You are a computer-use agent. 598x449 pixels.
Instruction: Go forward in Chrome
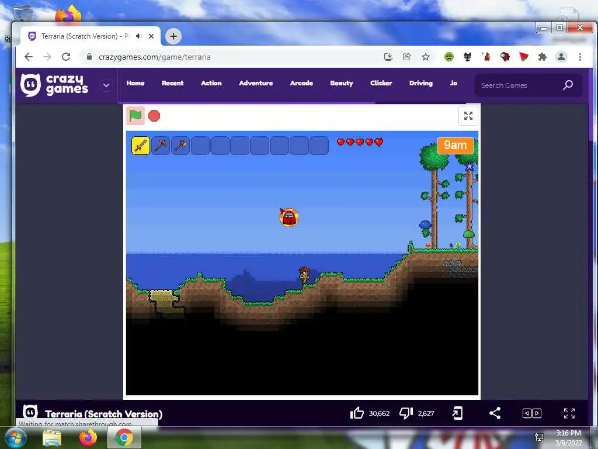click(47, 57)
